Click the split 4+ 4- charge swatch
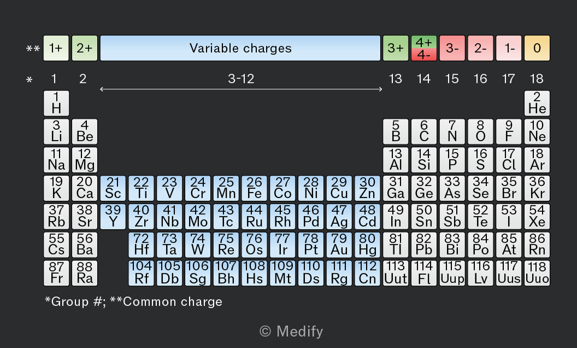The image size is (577, 348). click(424, 48)
